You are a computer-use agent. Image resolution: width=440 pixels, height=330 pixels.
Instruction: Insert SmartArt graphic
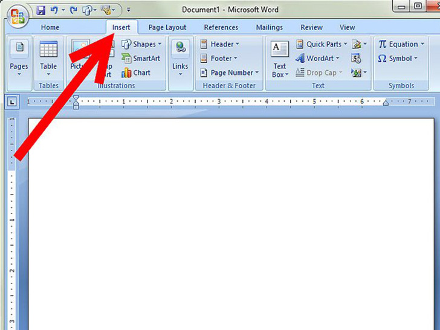pos(141,59)
